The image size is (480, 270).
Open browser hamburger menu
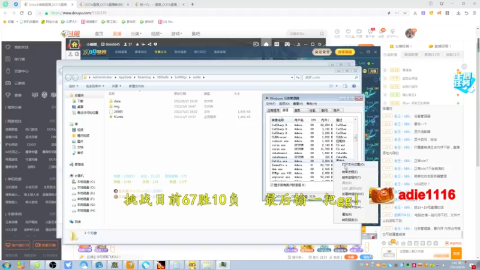pyautogui.click(x=474, y=13)
